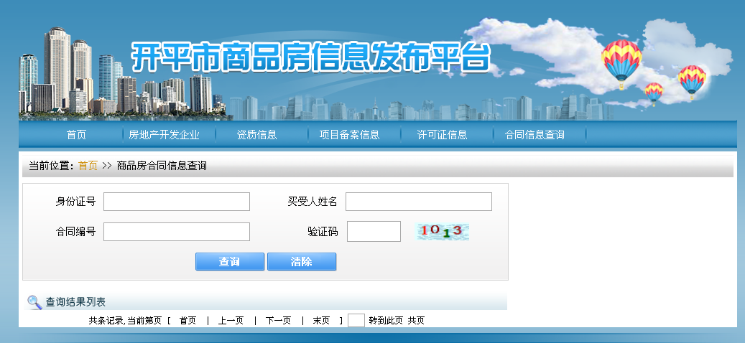This screenshot has height=343, width=745.
Task: Jump to 末页 of the results
Action: click(x=321, y=321)
